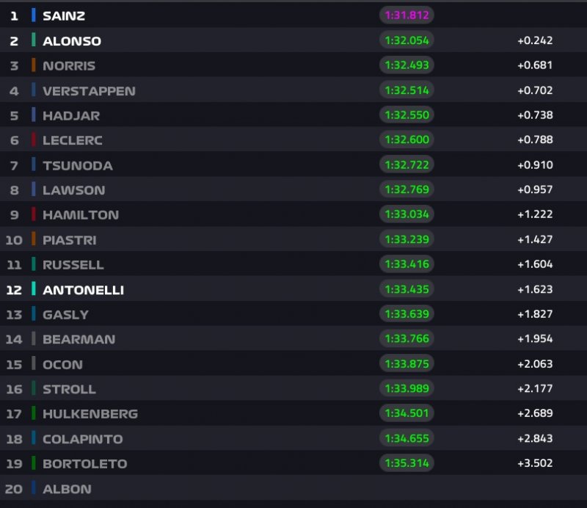Select Tsunoda's gap of +0.910
This screenshot has height=508, width=587.
coord(535,165)
